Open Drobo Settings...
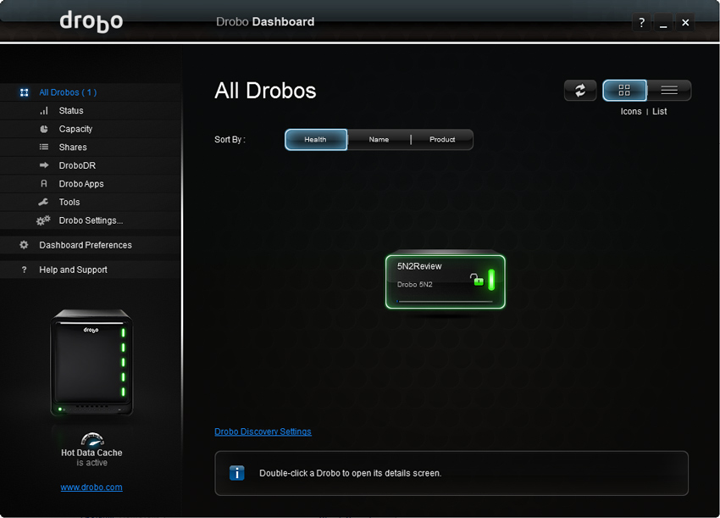The height and width of the screenshot is (518, 720). click(91, 220)
